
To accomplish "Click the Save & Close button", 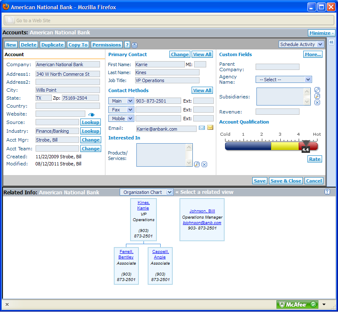I will click(286, 181).
